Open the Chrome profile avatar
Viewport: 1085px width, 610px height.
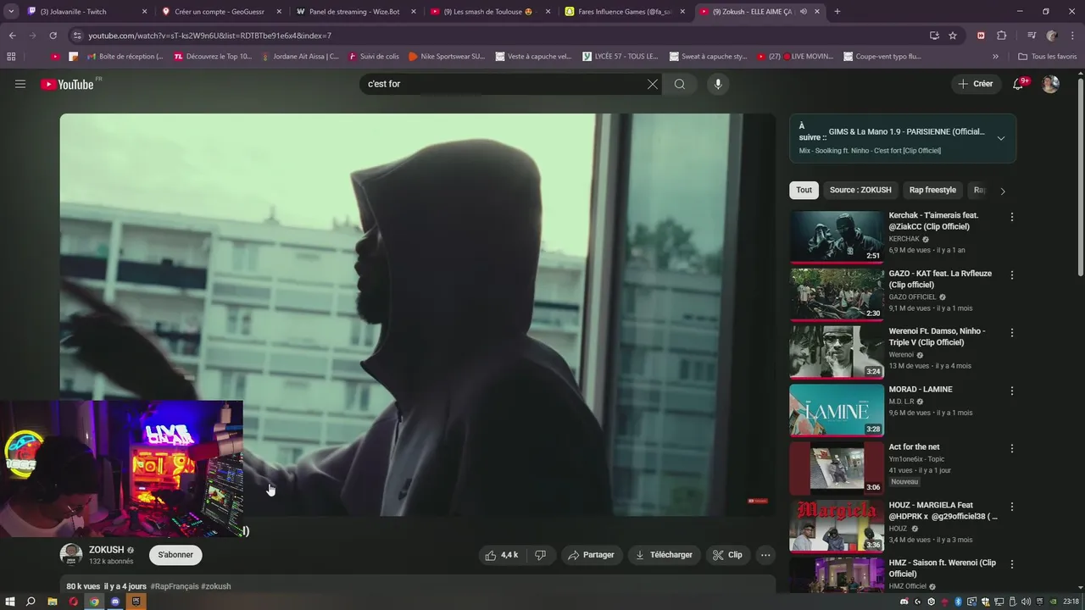pyautogui.click(x=1052, y=36)
